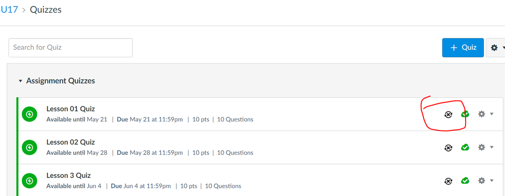The width and height of the screenshot is (505, 196).
Task: Click the green quiz icon beside Lesson 01 Quiz
Action: tap(30, 114)
